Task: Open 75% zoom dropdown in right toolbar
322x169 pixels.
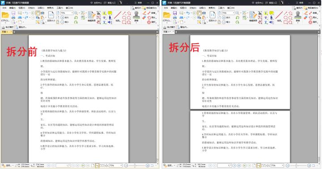Action: 233,13
